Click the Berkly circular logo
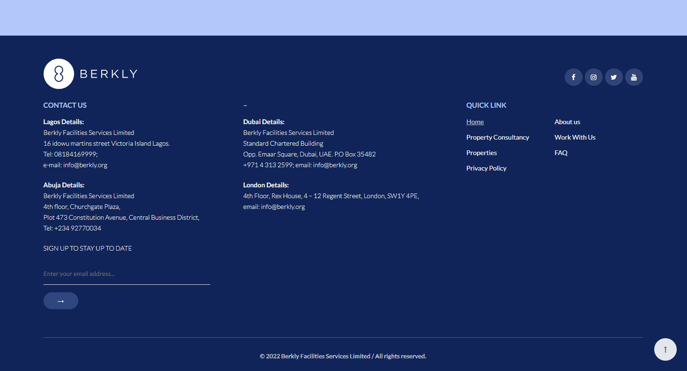 tap(59, 74)
